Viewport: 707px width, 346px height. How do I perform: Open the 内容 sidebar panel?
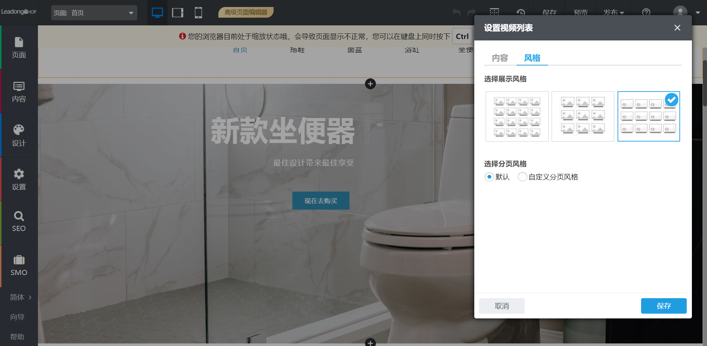coord(19,92)
